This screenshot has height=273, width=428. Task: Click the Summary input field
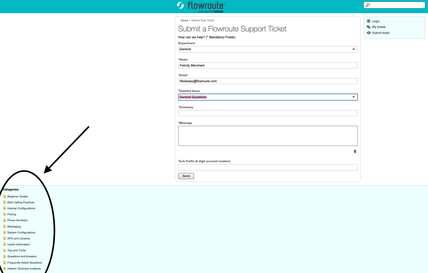tap(268, 113)
